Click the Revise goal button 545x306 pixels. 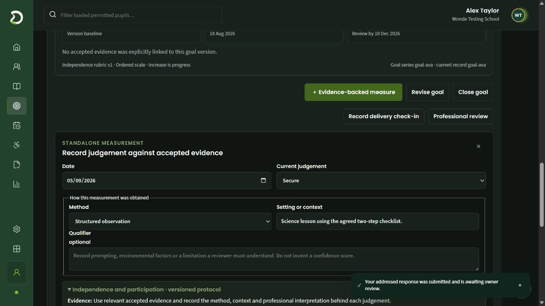[x=427, y=92]
